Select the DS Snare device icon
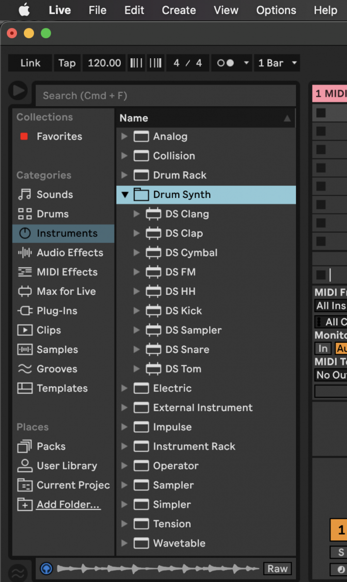This screenshot has height=582, width=347. [153, 350]
